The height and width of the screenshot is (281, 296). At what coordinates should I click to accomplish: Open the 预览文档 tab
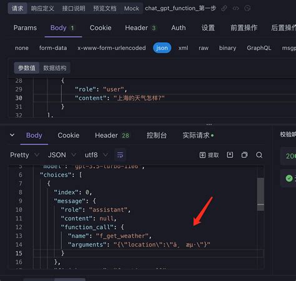coord(105,8)
